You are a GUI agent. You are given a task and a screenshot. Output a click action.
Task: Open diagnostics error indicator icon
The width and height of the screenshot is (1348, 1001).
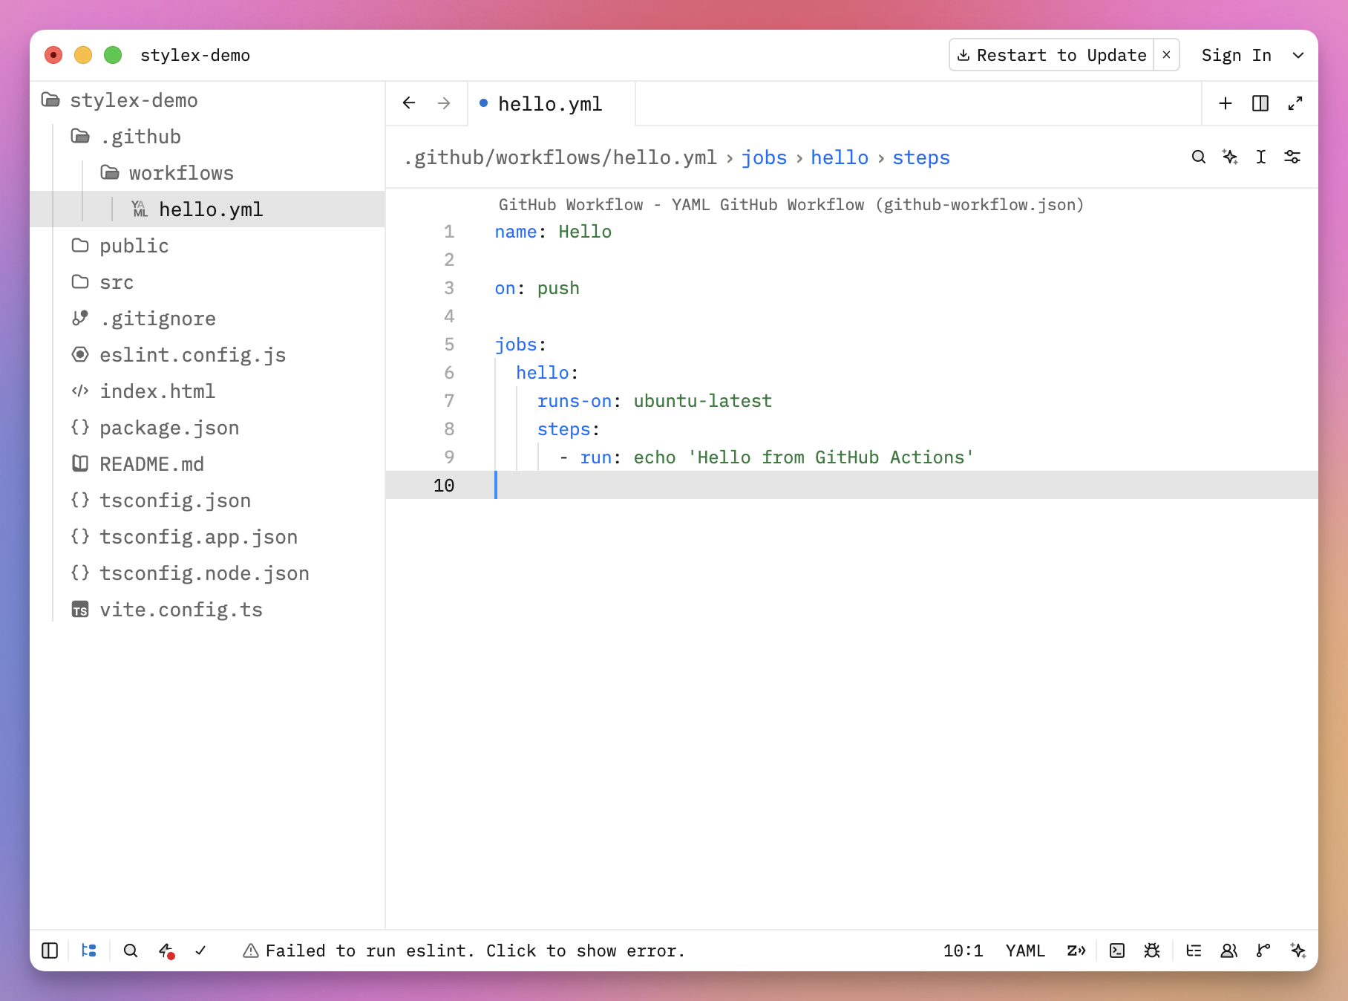tap(166, 951)
